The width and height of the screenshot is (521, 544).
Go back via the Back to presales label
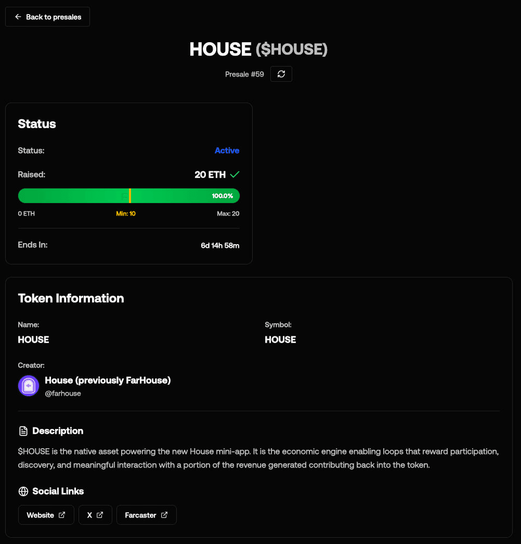coord(54,17)
